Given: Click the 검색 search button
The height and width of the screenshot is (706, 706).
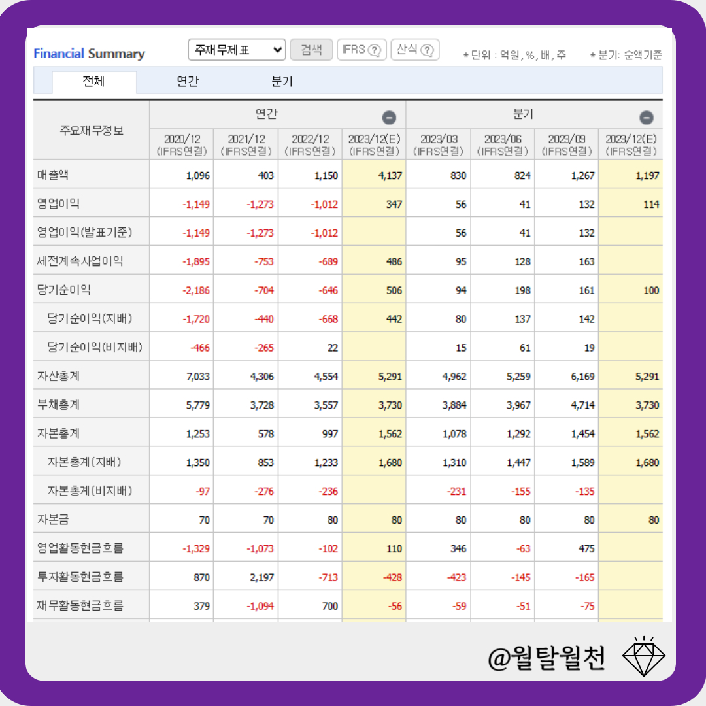Looking at the screenshot, I should coord(312,49).
